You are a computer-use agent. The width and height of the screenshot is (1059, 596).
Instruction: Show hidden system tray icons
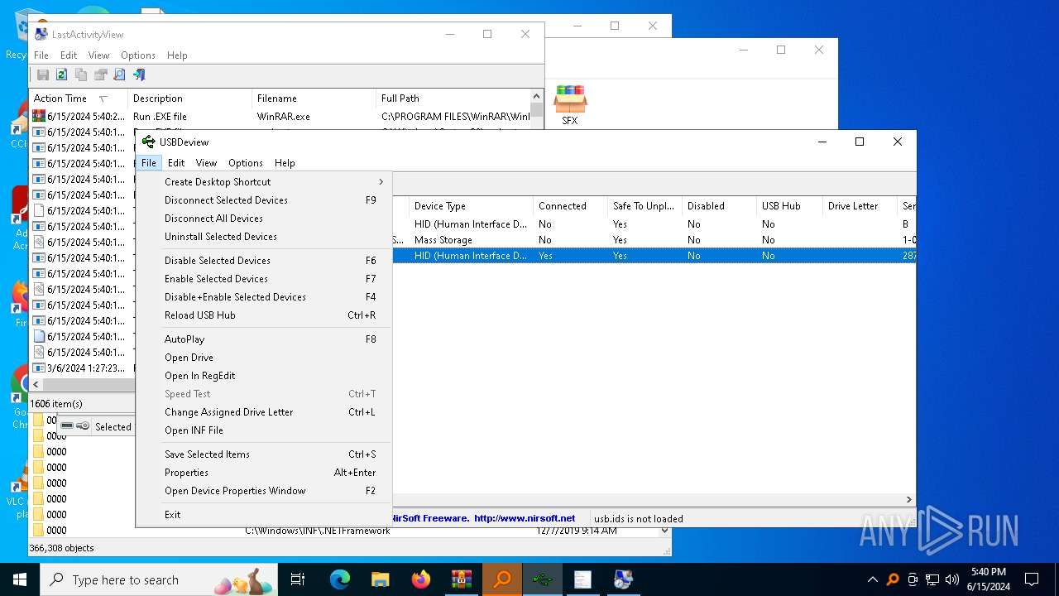[x=872, y=579]
